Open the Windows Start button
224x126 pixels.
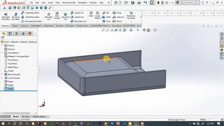click(3, 124)
